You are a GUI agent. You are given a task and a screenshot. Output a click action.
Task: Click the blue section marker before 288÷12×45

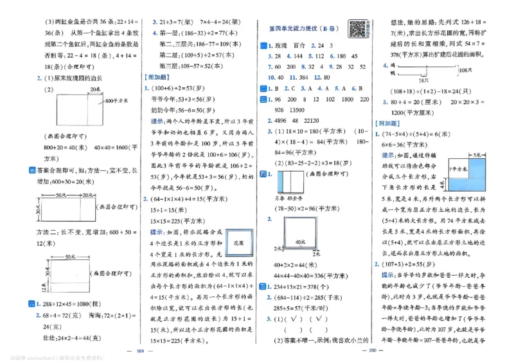[31, 304]
